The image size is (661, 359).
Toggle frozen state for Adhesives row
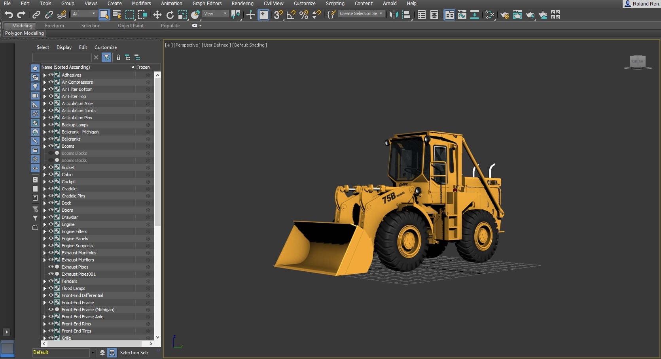148,75
